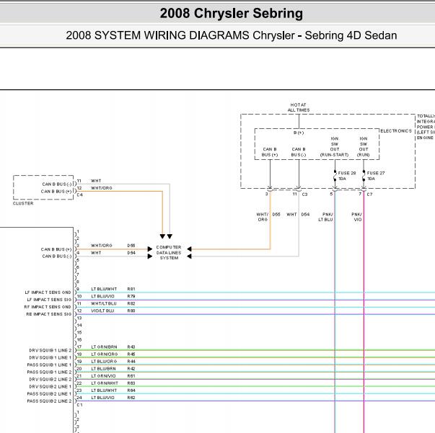Click the 'VIO/LT BLU' wire color text
435x433 pixels.
pos(102,311)
